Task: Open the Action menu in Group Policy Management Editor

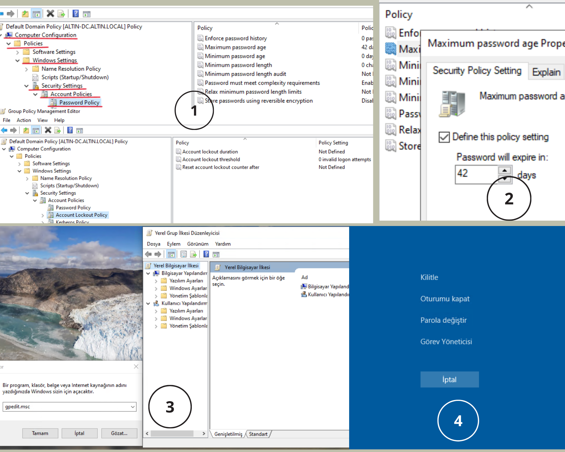Action: [x=24, y=120]
